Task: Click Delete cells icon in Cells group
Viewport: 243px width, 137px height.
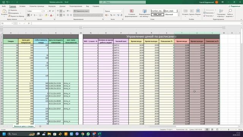Action: pyautogui.click(x=192, y=11)
